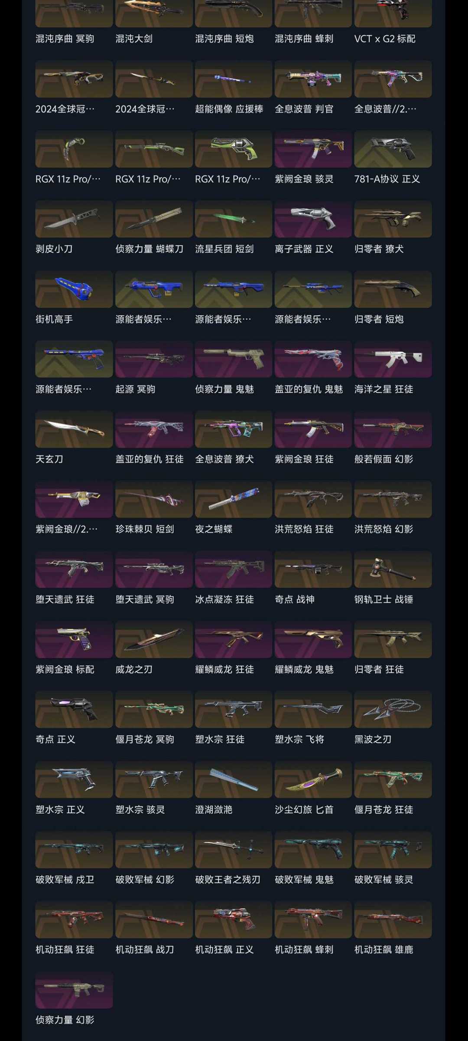
Task: Pick the 破败王者之残刃 sword skin
Action: (x=234, y=850)
